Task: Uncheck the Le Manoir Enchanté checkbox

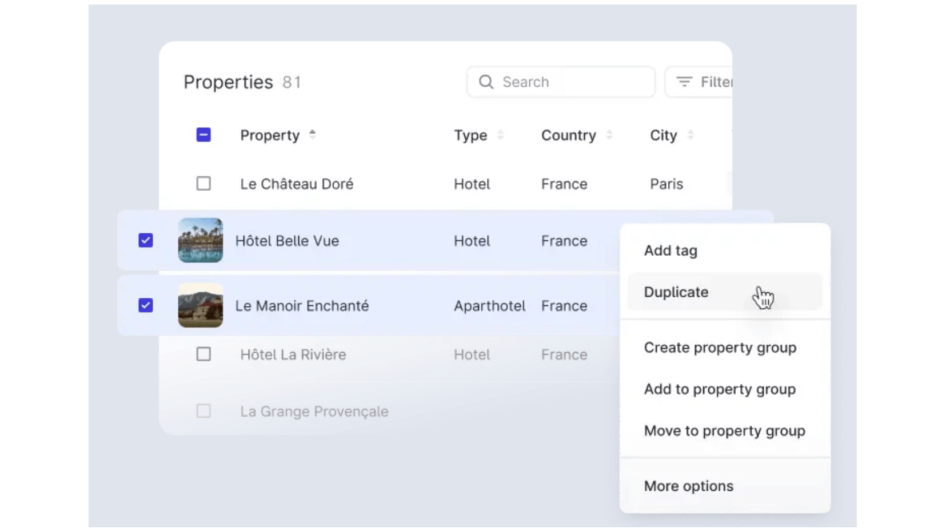Action: click(x=146, y=305)
